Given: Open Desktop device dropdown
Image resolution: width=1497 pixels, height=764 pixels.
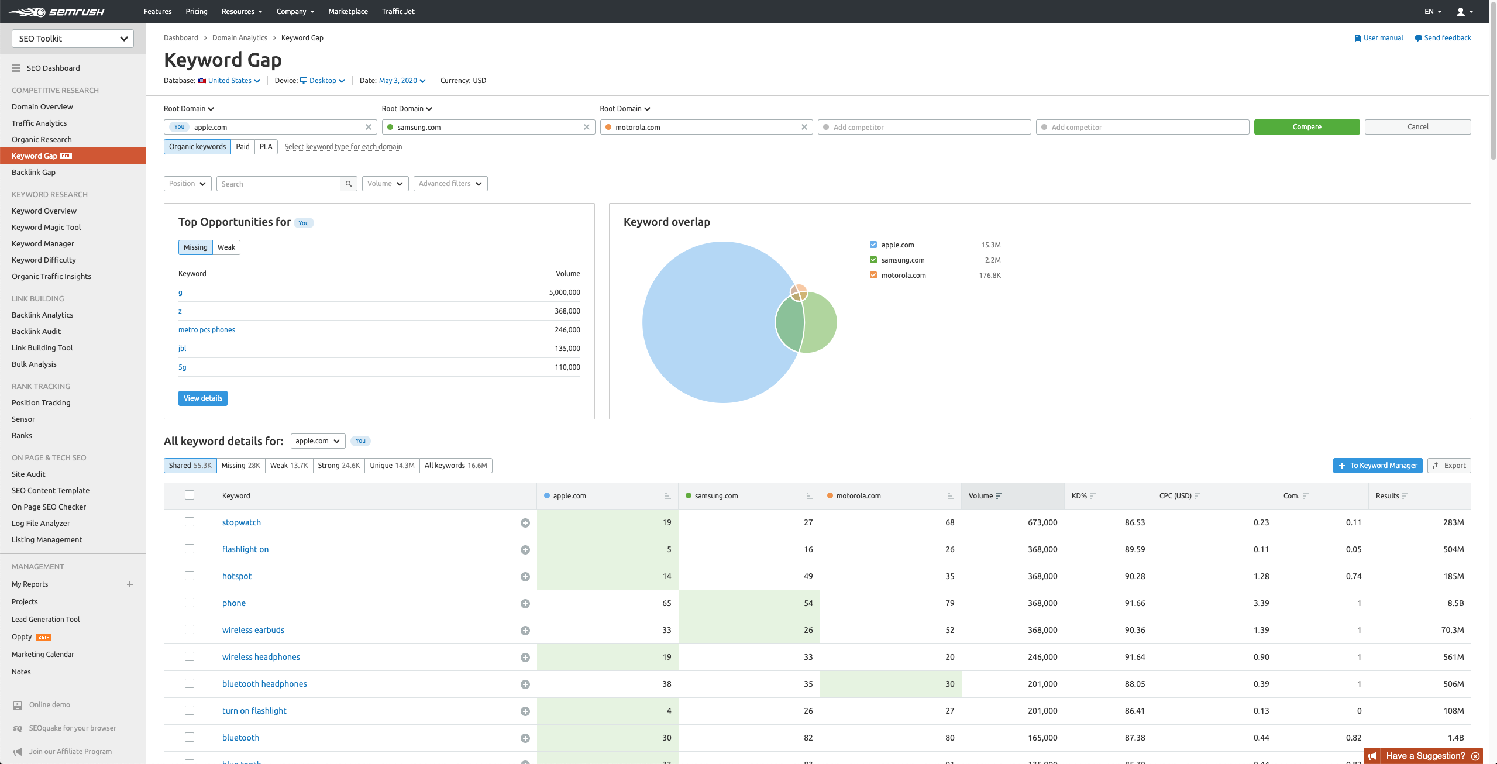Looking at the screenshot, I should coord(323,81).
